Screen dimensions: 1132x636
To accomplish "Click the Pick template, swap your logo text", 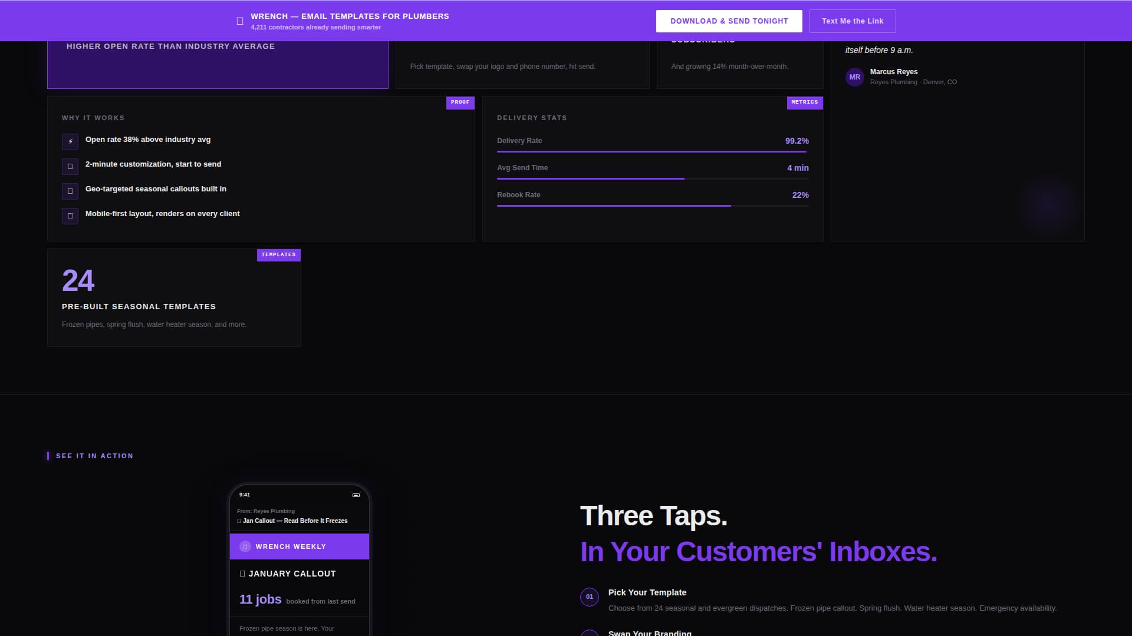I will (x=503, y=67).
